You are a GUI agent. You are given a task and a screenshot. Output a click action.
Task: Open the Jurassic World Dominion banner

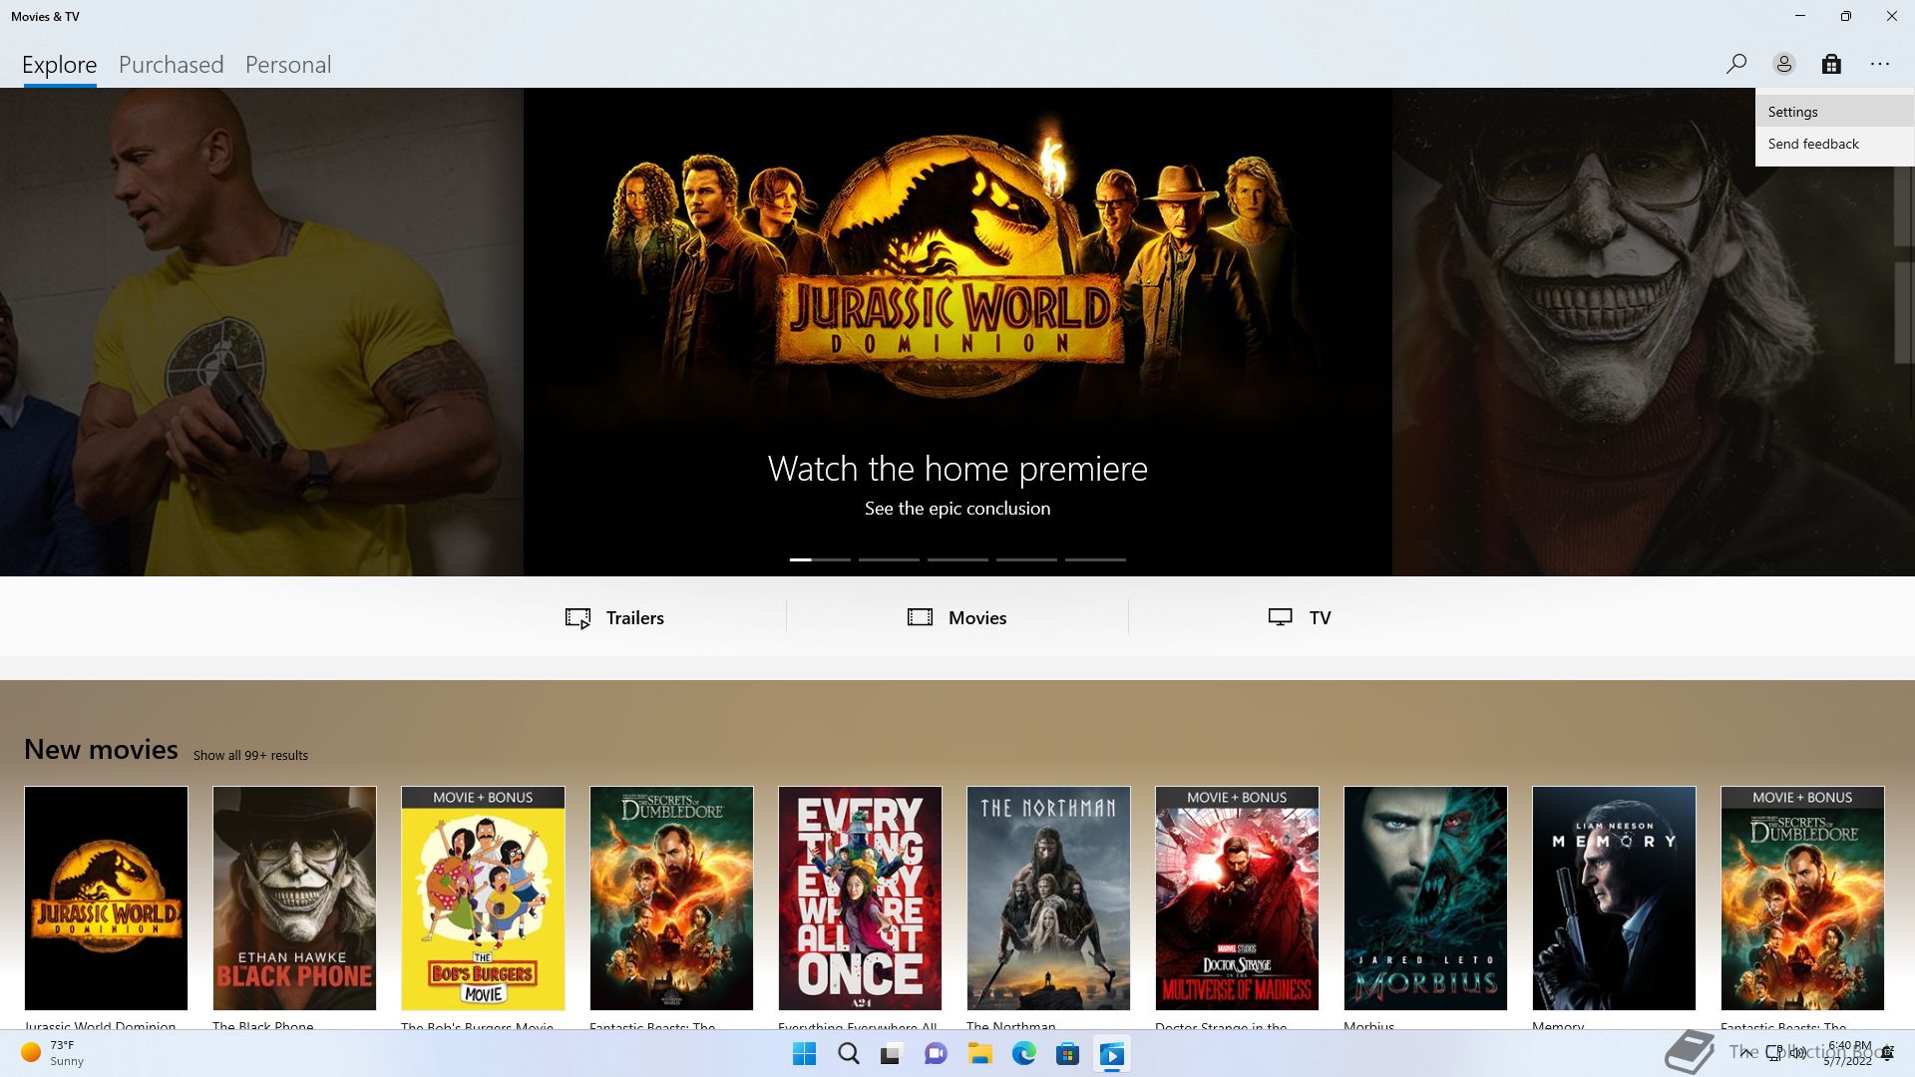pos(957,332)
